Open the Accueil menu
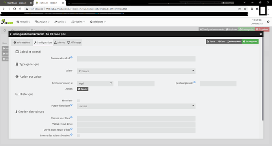This screenshot has width=272, height=146. point(23,22)
